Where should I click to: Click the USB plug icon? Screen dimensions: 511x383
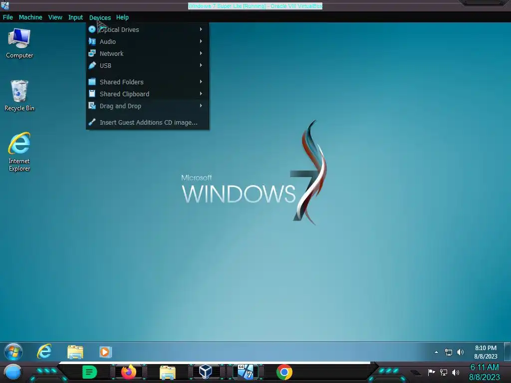pos(92,65)
